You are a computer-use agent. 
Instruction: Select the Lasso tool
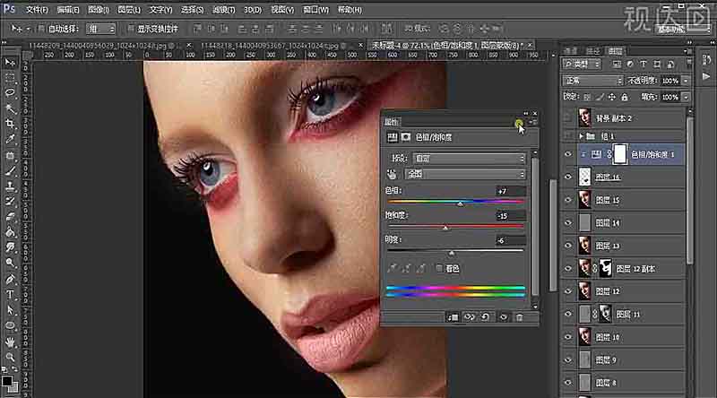click(x=10, y=93)
